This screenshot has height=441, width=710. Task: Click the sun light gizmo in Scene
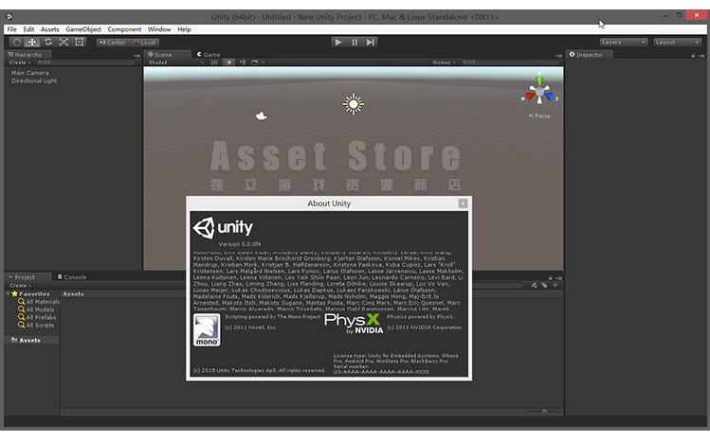(354, 104)
